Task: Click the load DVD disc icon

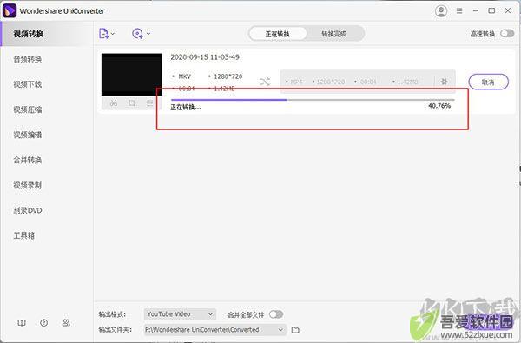Action: coord(137,34)
